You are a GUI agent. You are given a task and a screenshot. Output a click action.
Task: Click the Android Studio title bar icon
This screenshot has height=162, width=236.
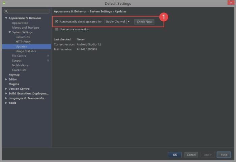[x=4, y=3]
